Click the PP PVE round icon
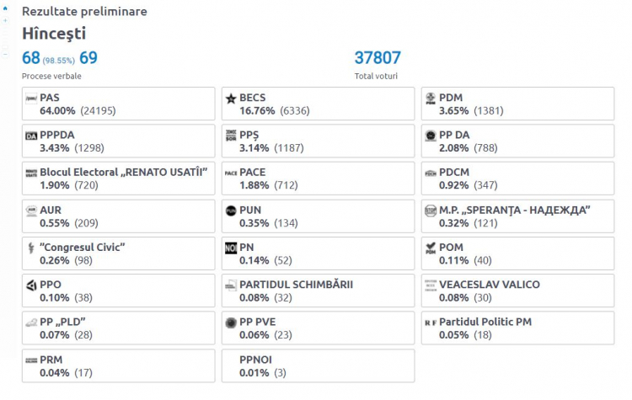This screenshot has width=632, height=400. pyautogui.click(x=231, y=323)
